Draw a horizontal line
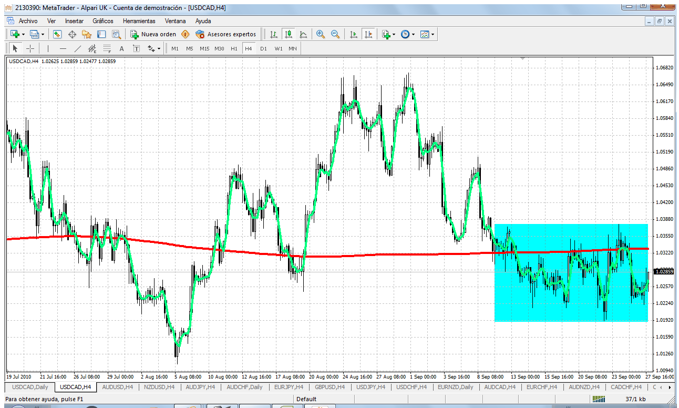Viewport: 679px width, 408px height. coord(63,48)
